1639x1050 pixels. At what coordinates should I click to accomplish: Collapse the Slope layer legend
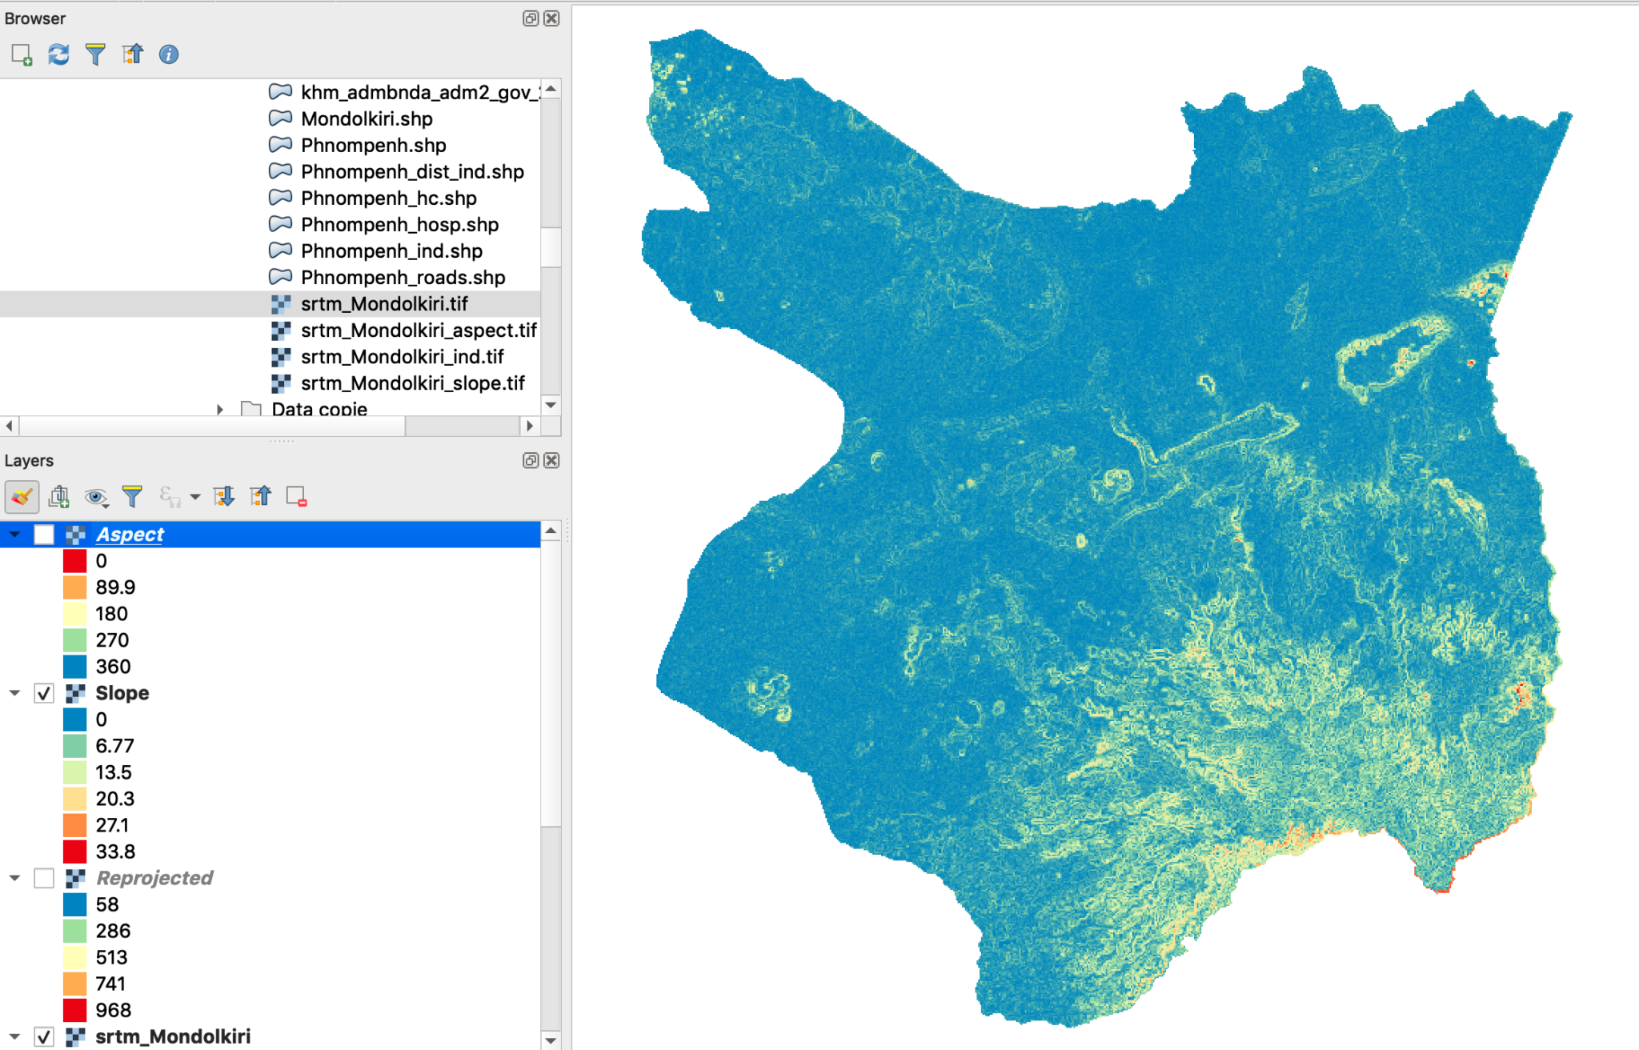pos(15,693)
